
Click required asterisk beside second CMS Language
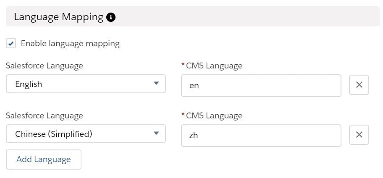pos(183,115)
